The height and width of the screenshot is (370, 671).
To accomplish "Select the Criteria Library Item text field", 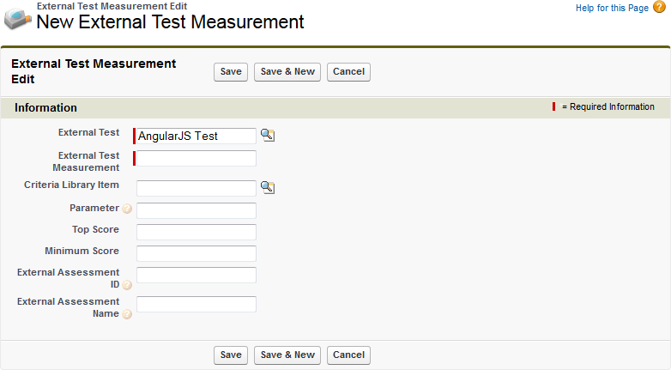I will 196,188.
